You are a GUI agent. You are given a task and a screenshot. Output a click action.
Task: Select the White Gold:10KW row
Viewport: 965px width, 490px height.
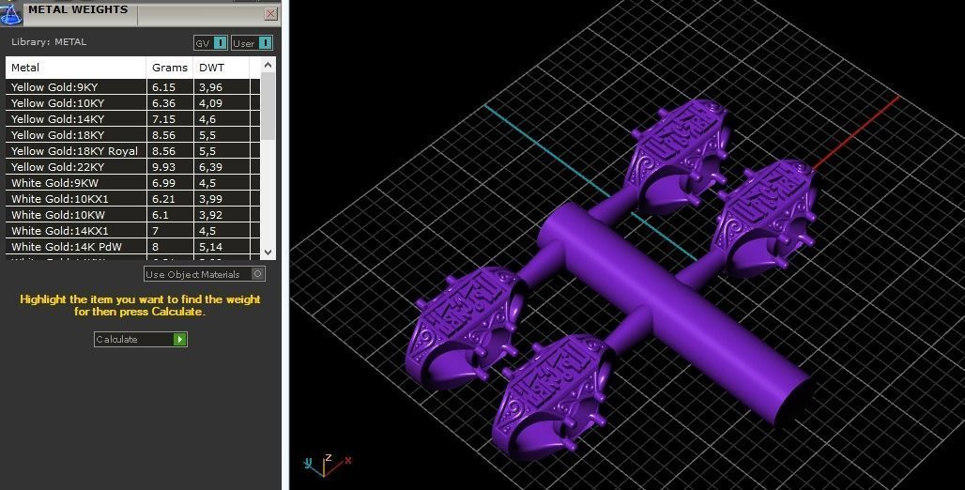coord(132,215)
